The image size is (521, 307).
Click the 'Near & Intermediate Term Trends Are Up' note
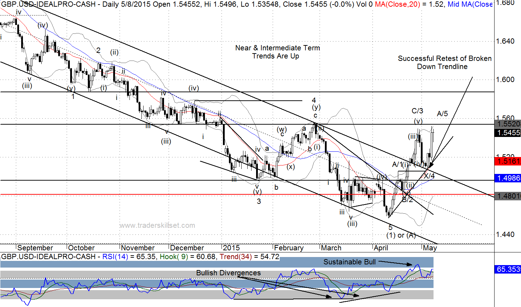click(x=278, y=52)
